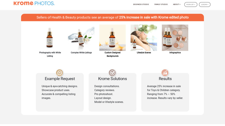Image resolution: width=225 pixels, height=126 pixels.
Task: Go to Family Studio page
Action: point(161,5)
